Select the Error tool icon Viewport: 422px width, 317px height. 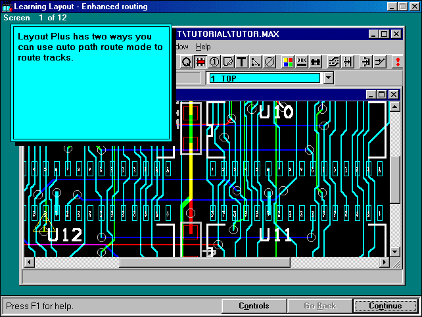click(270, 62)
